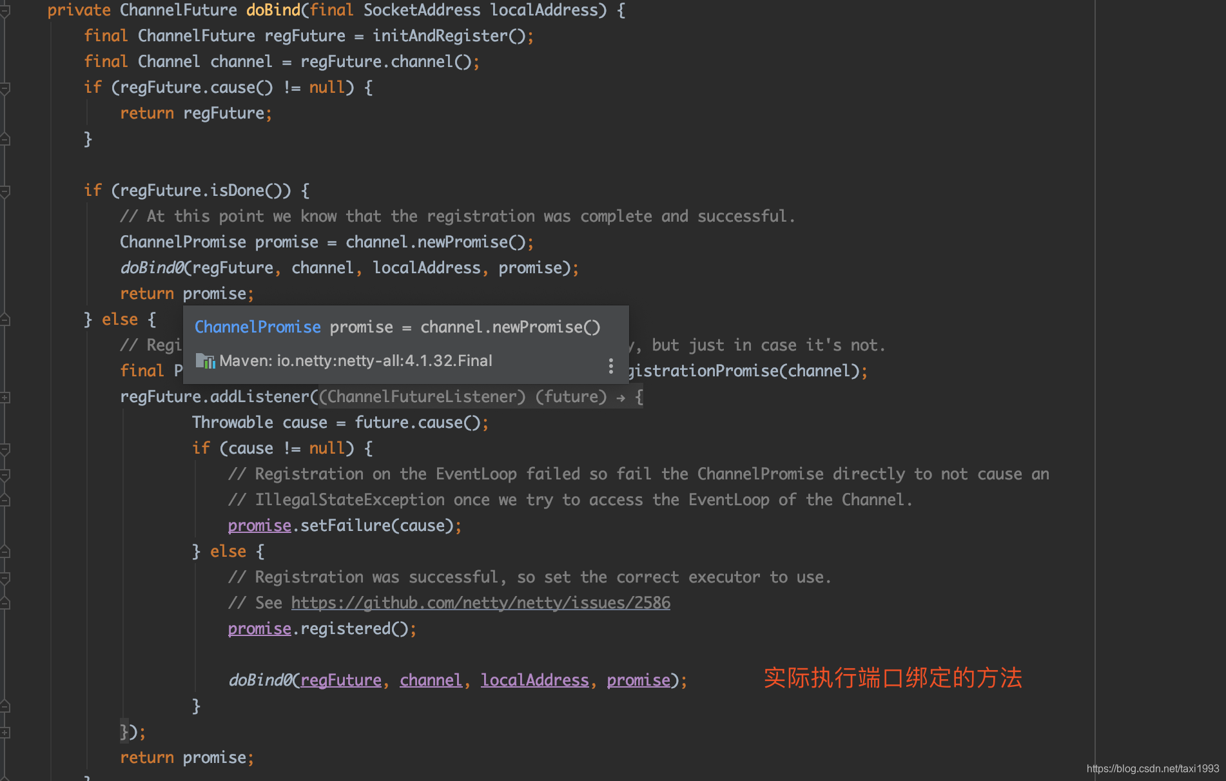Expand the folded addListener lambda marker

click(5, 398)
